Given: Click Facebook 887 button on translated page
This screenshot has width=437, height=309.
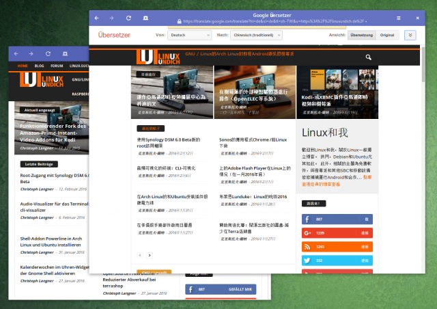Looking at the screenshot, I should (337, 219).
